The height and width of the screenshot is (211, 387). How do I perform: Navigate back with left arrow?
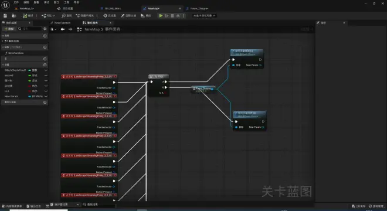63,29
